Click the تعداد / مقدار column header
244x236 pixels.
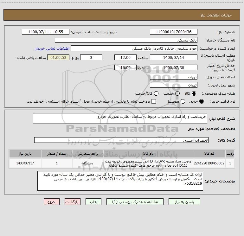point(57,154)
